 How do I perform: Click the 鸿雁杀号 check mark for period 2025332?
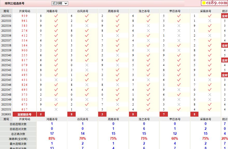point(56,16)
